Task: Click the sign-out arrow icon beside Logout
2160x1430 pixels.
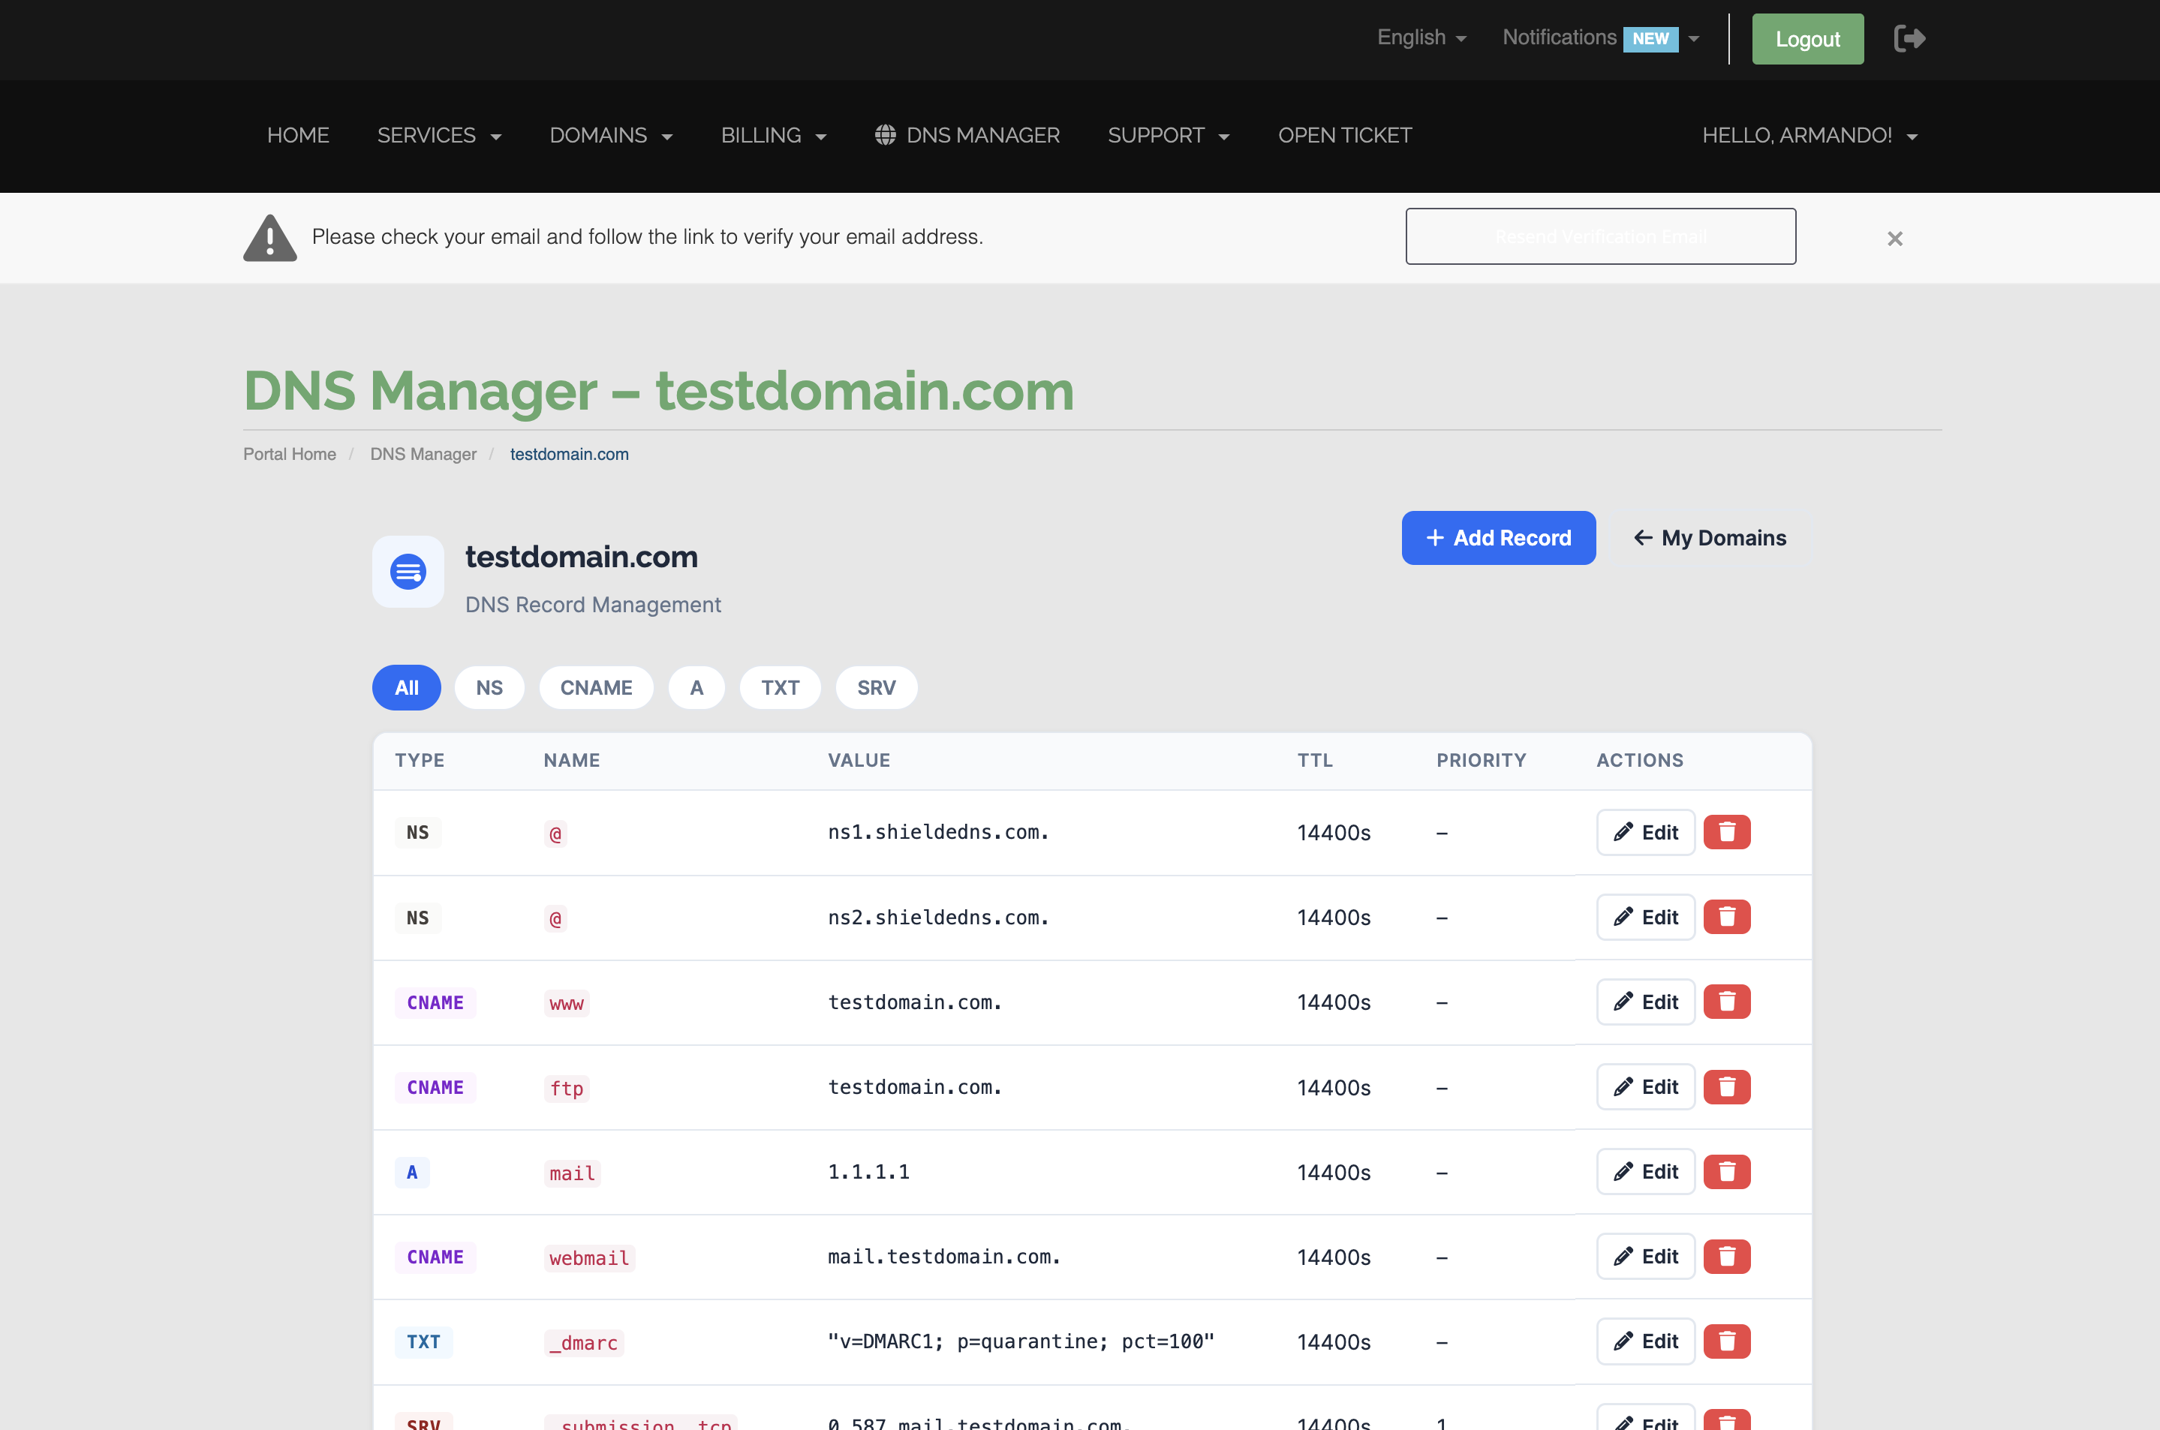Action: tap(1909, 38)
